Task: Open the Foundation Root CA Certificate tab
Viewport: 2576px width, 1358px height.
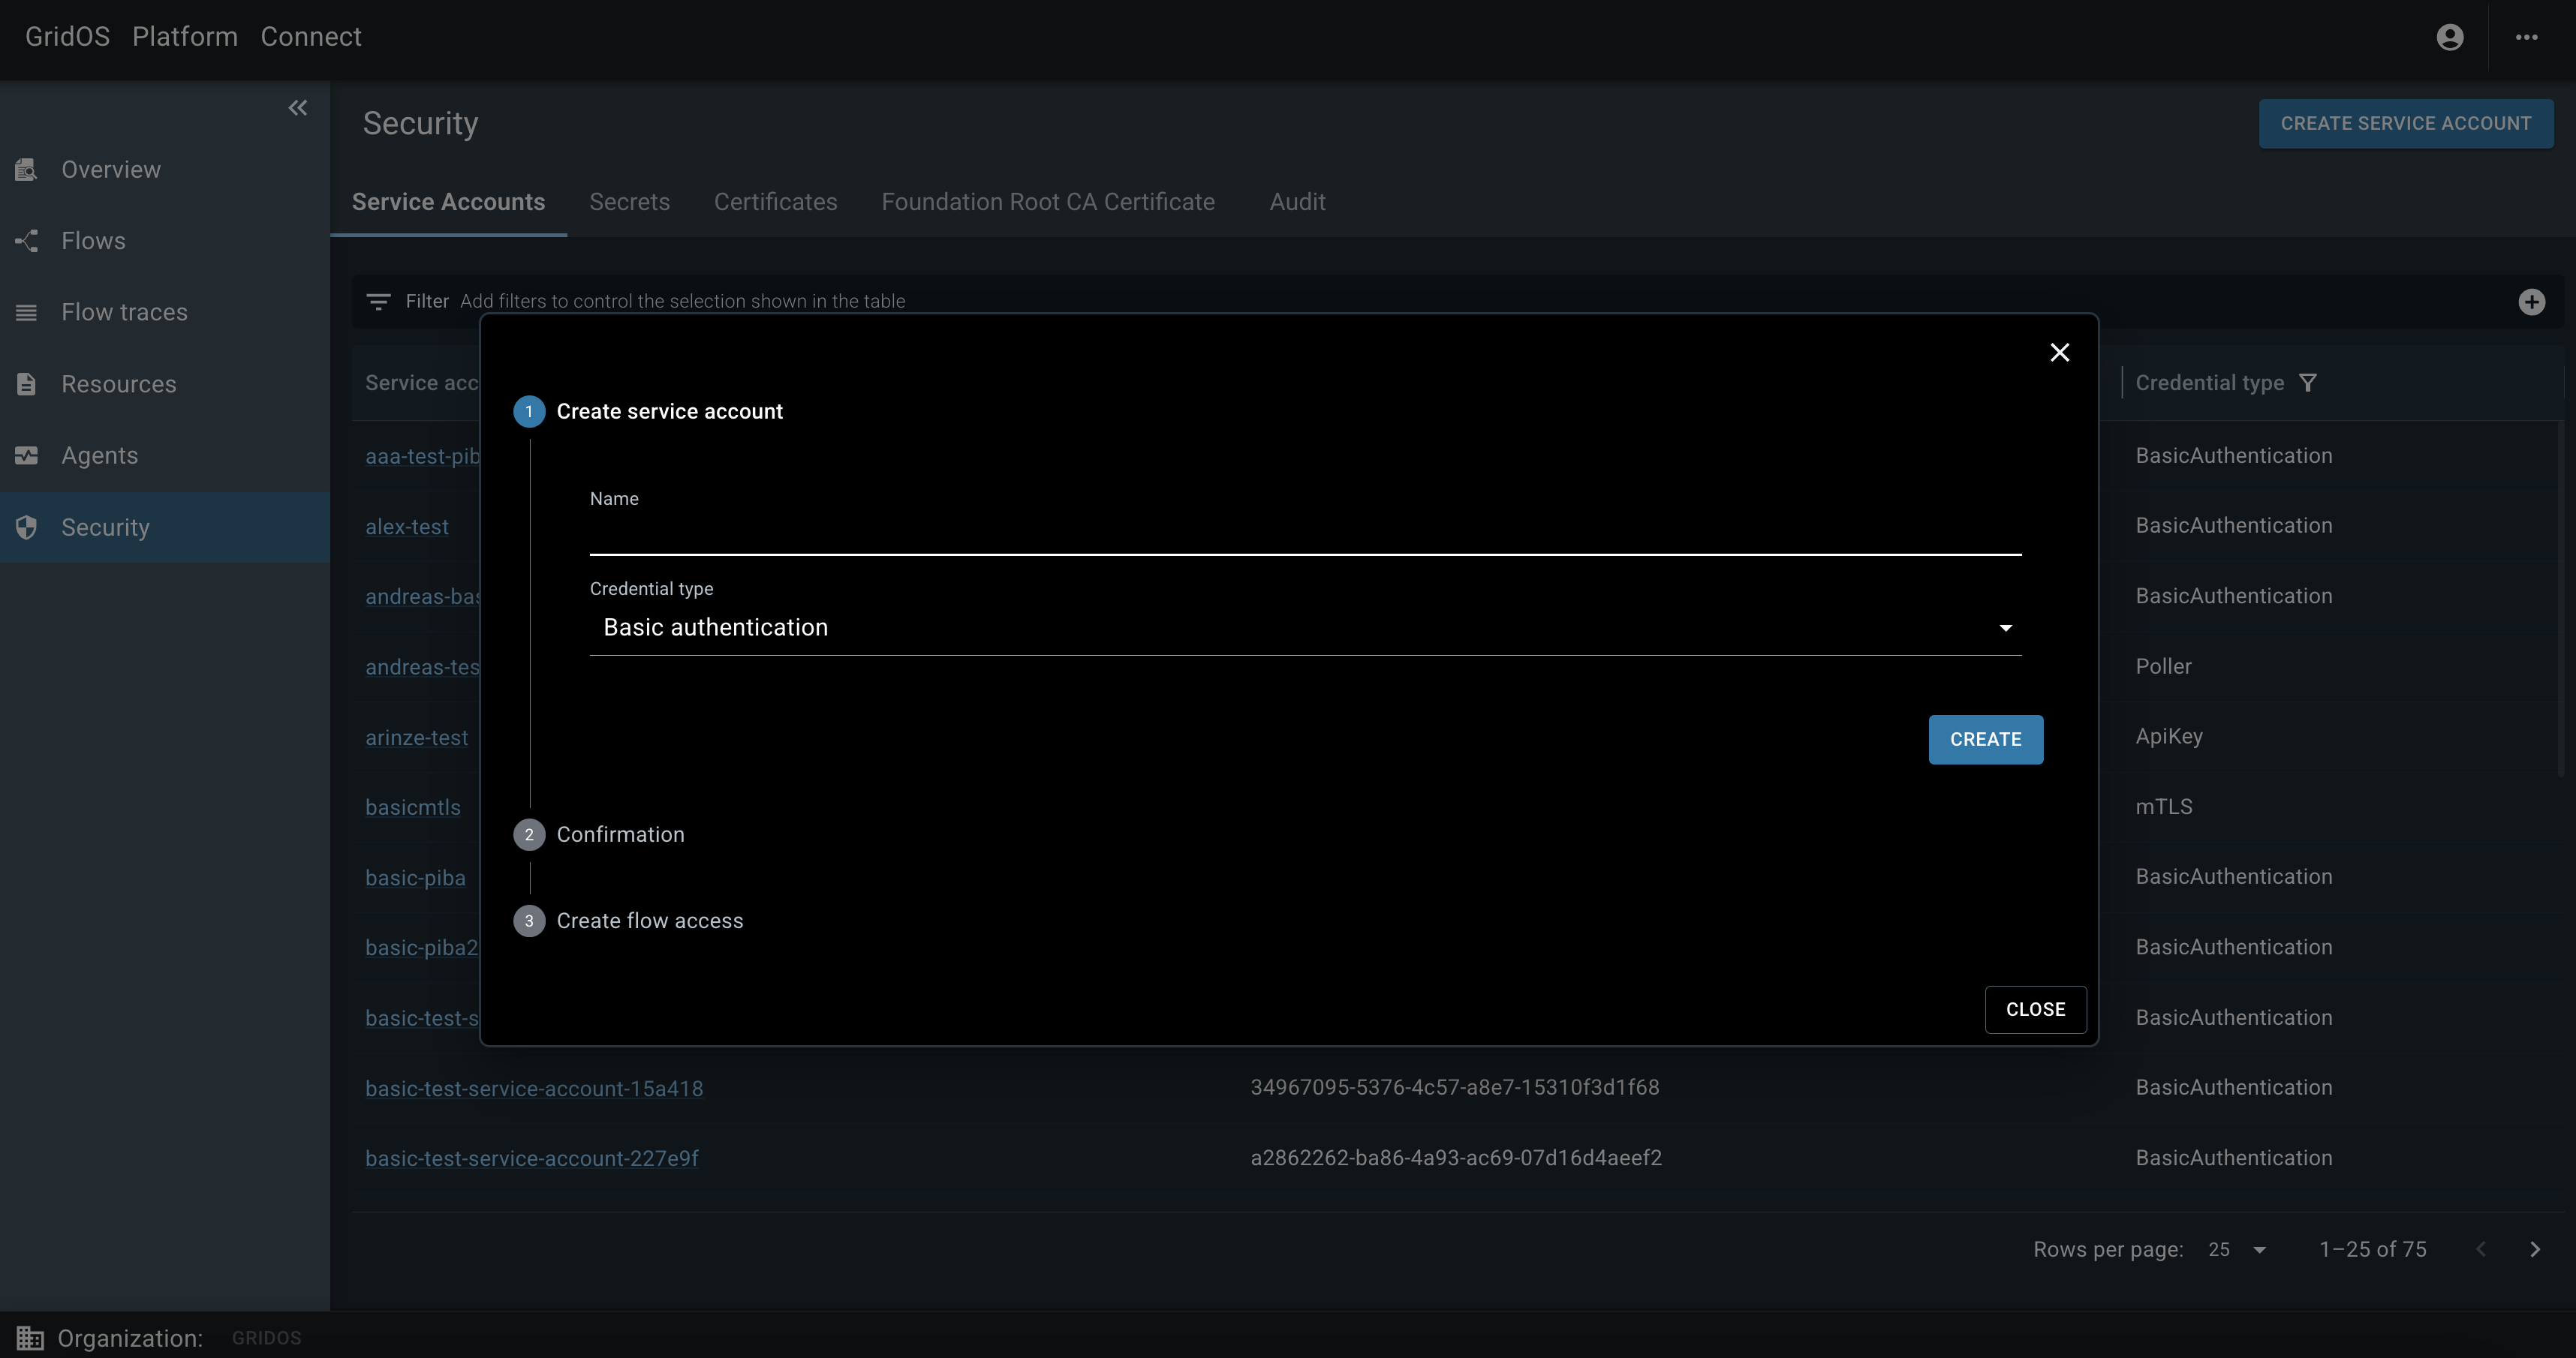Action: [x=1048, y=202]
